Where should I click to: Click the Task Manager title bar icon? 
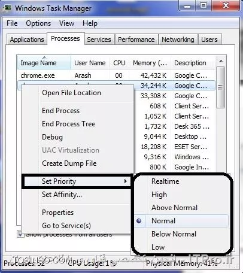[x=8, y=8]
